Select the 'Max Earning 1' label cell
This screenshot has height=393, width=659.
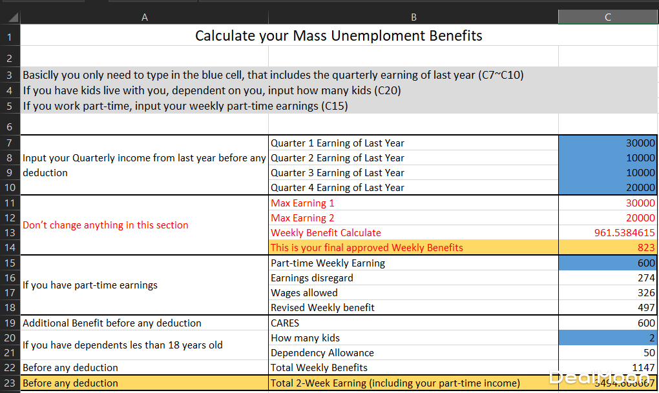point(413,203)
